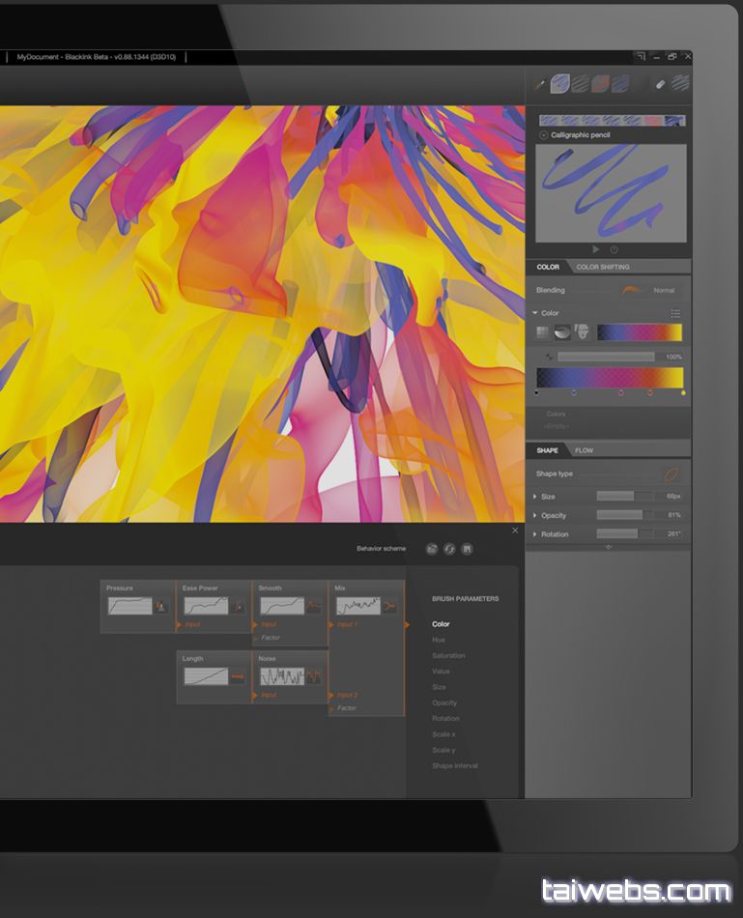Click the Pressure node curve type icon

[x=161, y=606]
